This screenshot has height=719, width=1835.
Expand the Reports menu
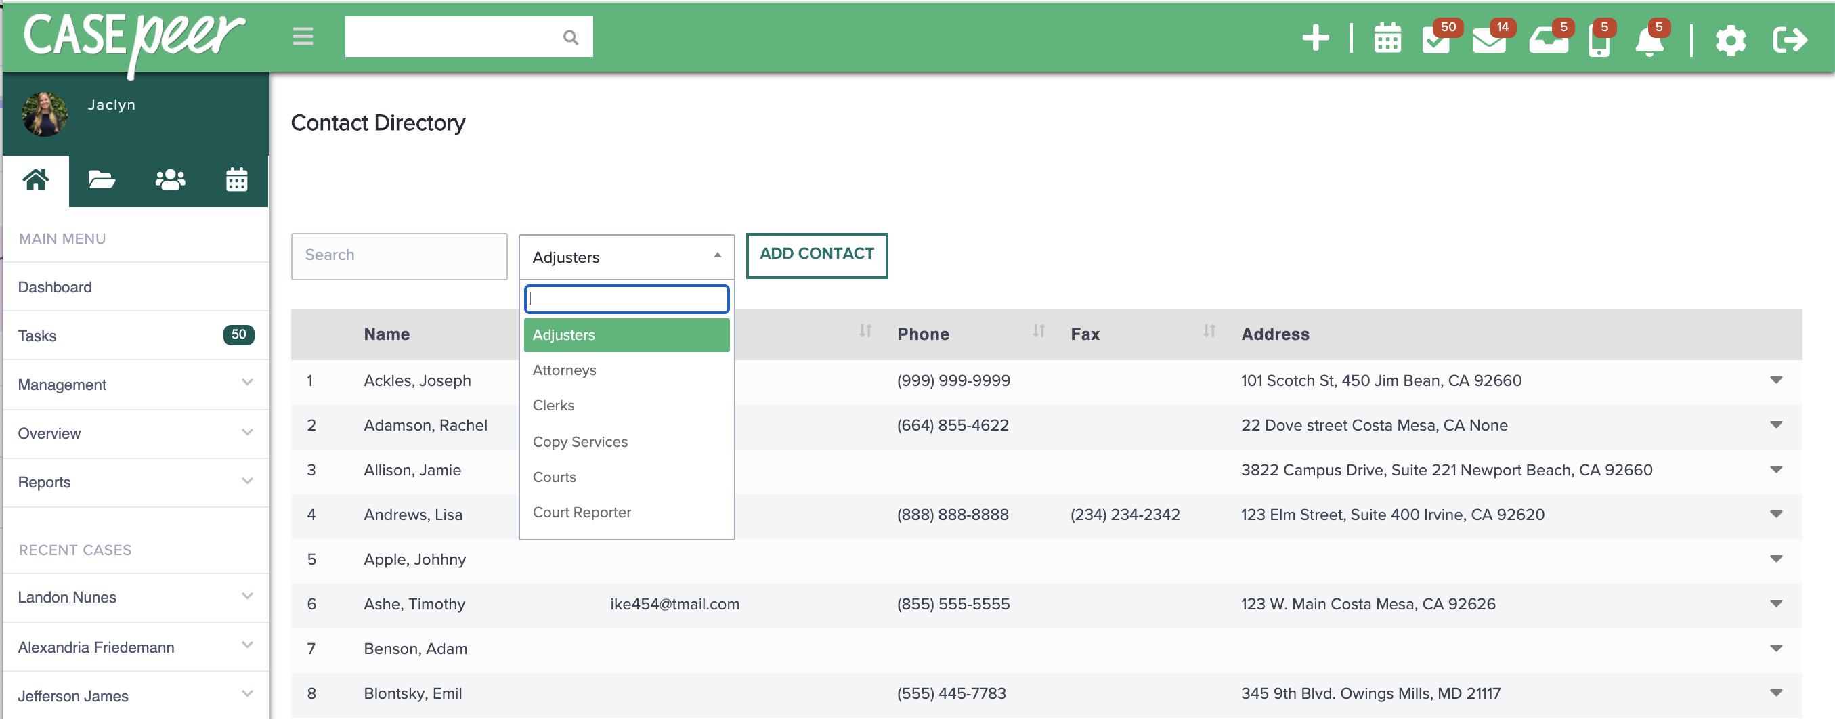click(x=135, y=483)
